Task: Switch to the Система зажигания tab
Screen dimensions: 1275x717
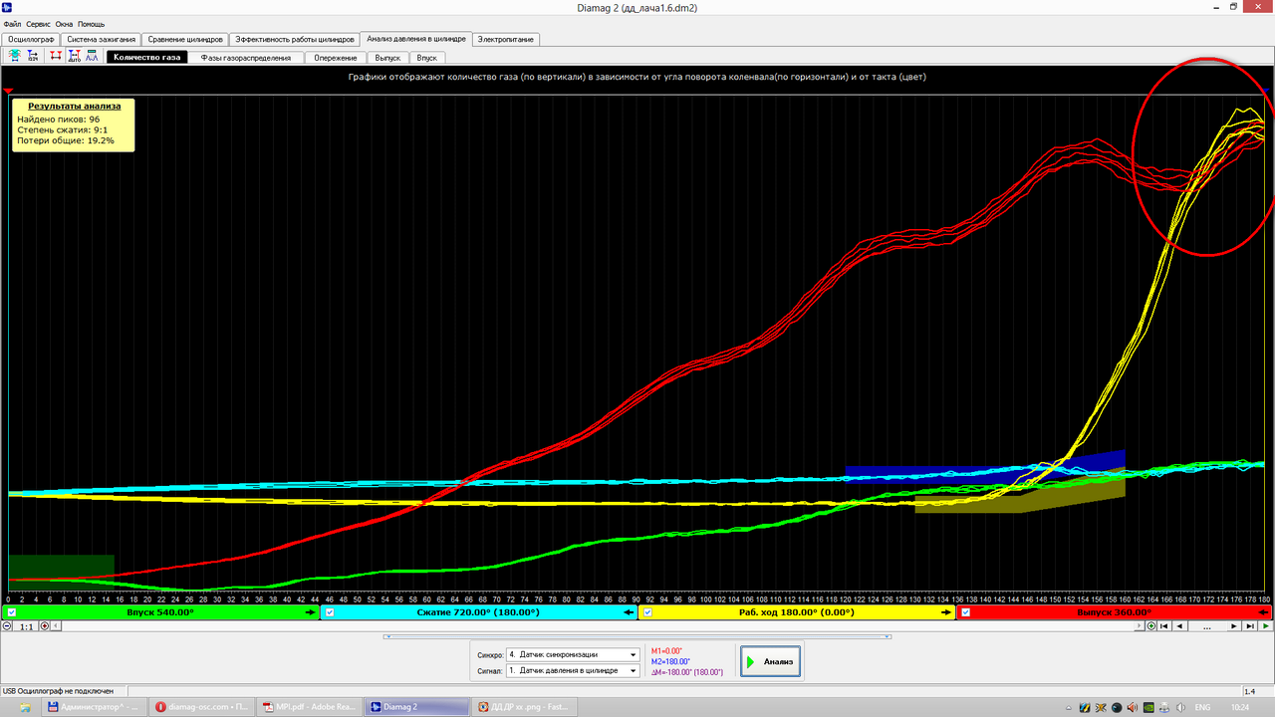Action: click(x=101, y=39)
